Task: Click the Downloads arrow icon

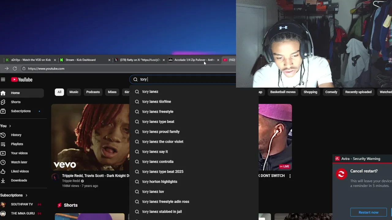Action: (x=3, y=180)
